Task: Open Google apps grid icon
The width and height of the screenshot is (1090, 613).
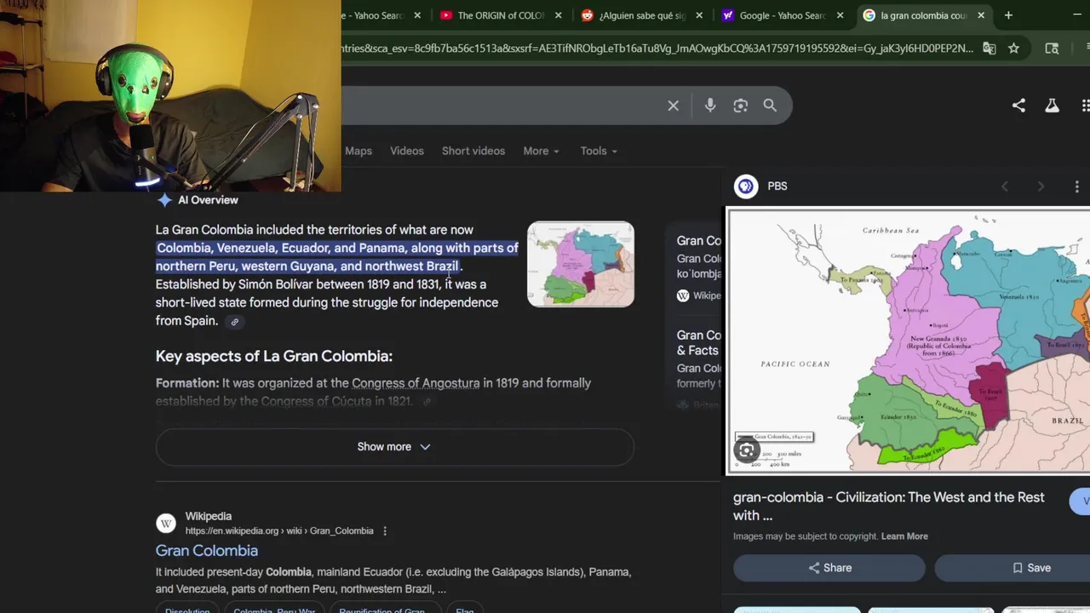Action: click(x=1085, y=106)
